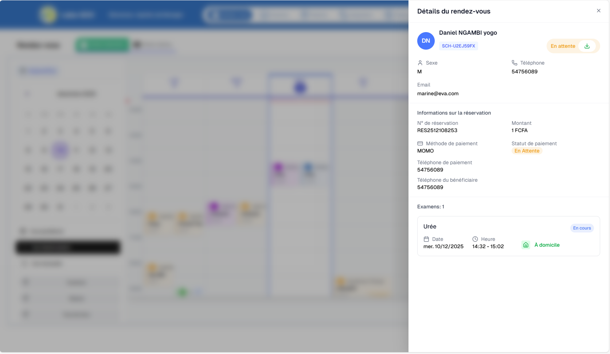Select the email marine@eva.com
This screenshot has width=610, height=354.
[438, 93]
